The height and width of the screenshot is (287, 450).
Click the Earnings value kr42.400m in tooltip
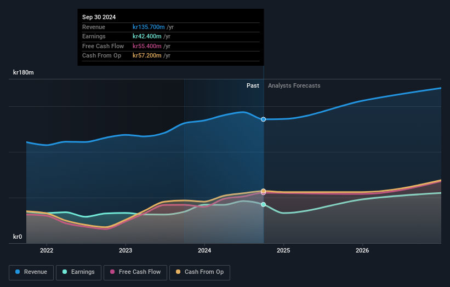[x=147, y=36]
